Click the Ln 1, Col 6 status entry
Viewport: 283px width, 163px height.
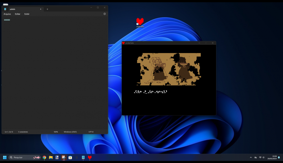(x=9, y=132)
